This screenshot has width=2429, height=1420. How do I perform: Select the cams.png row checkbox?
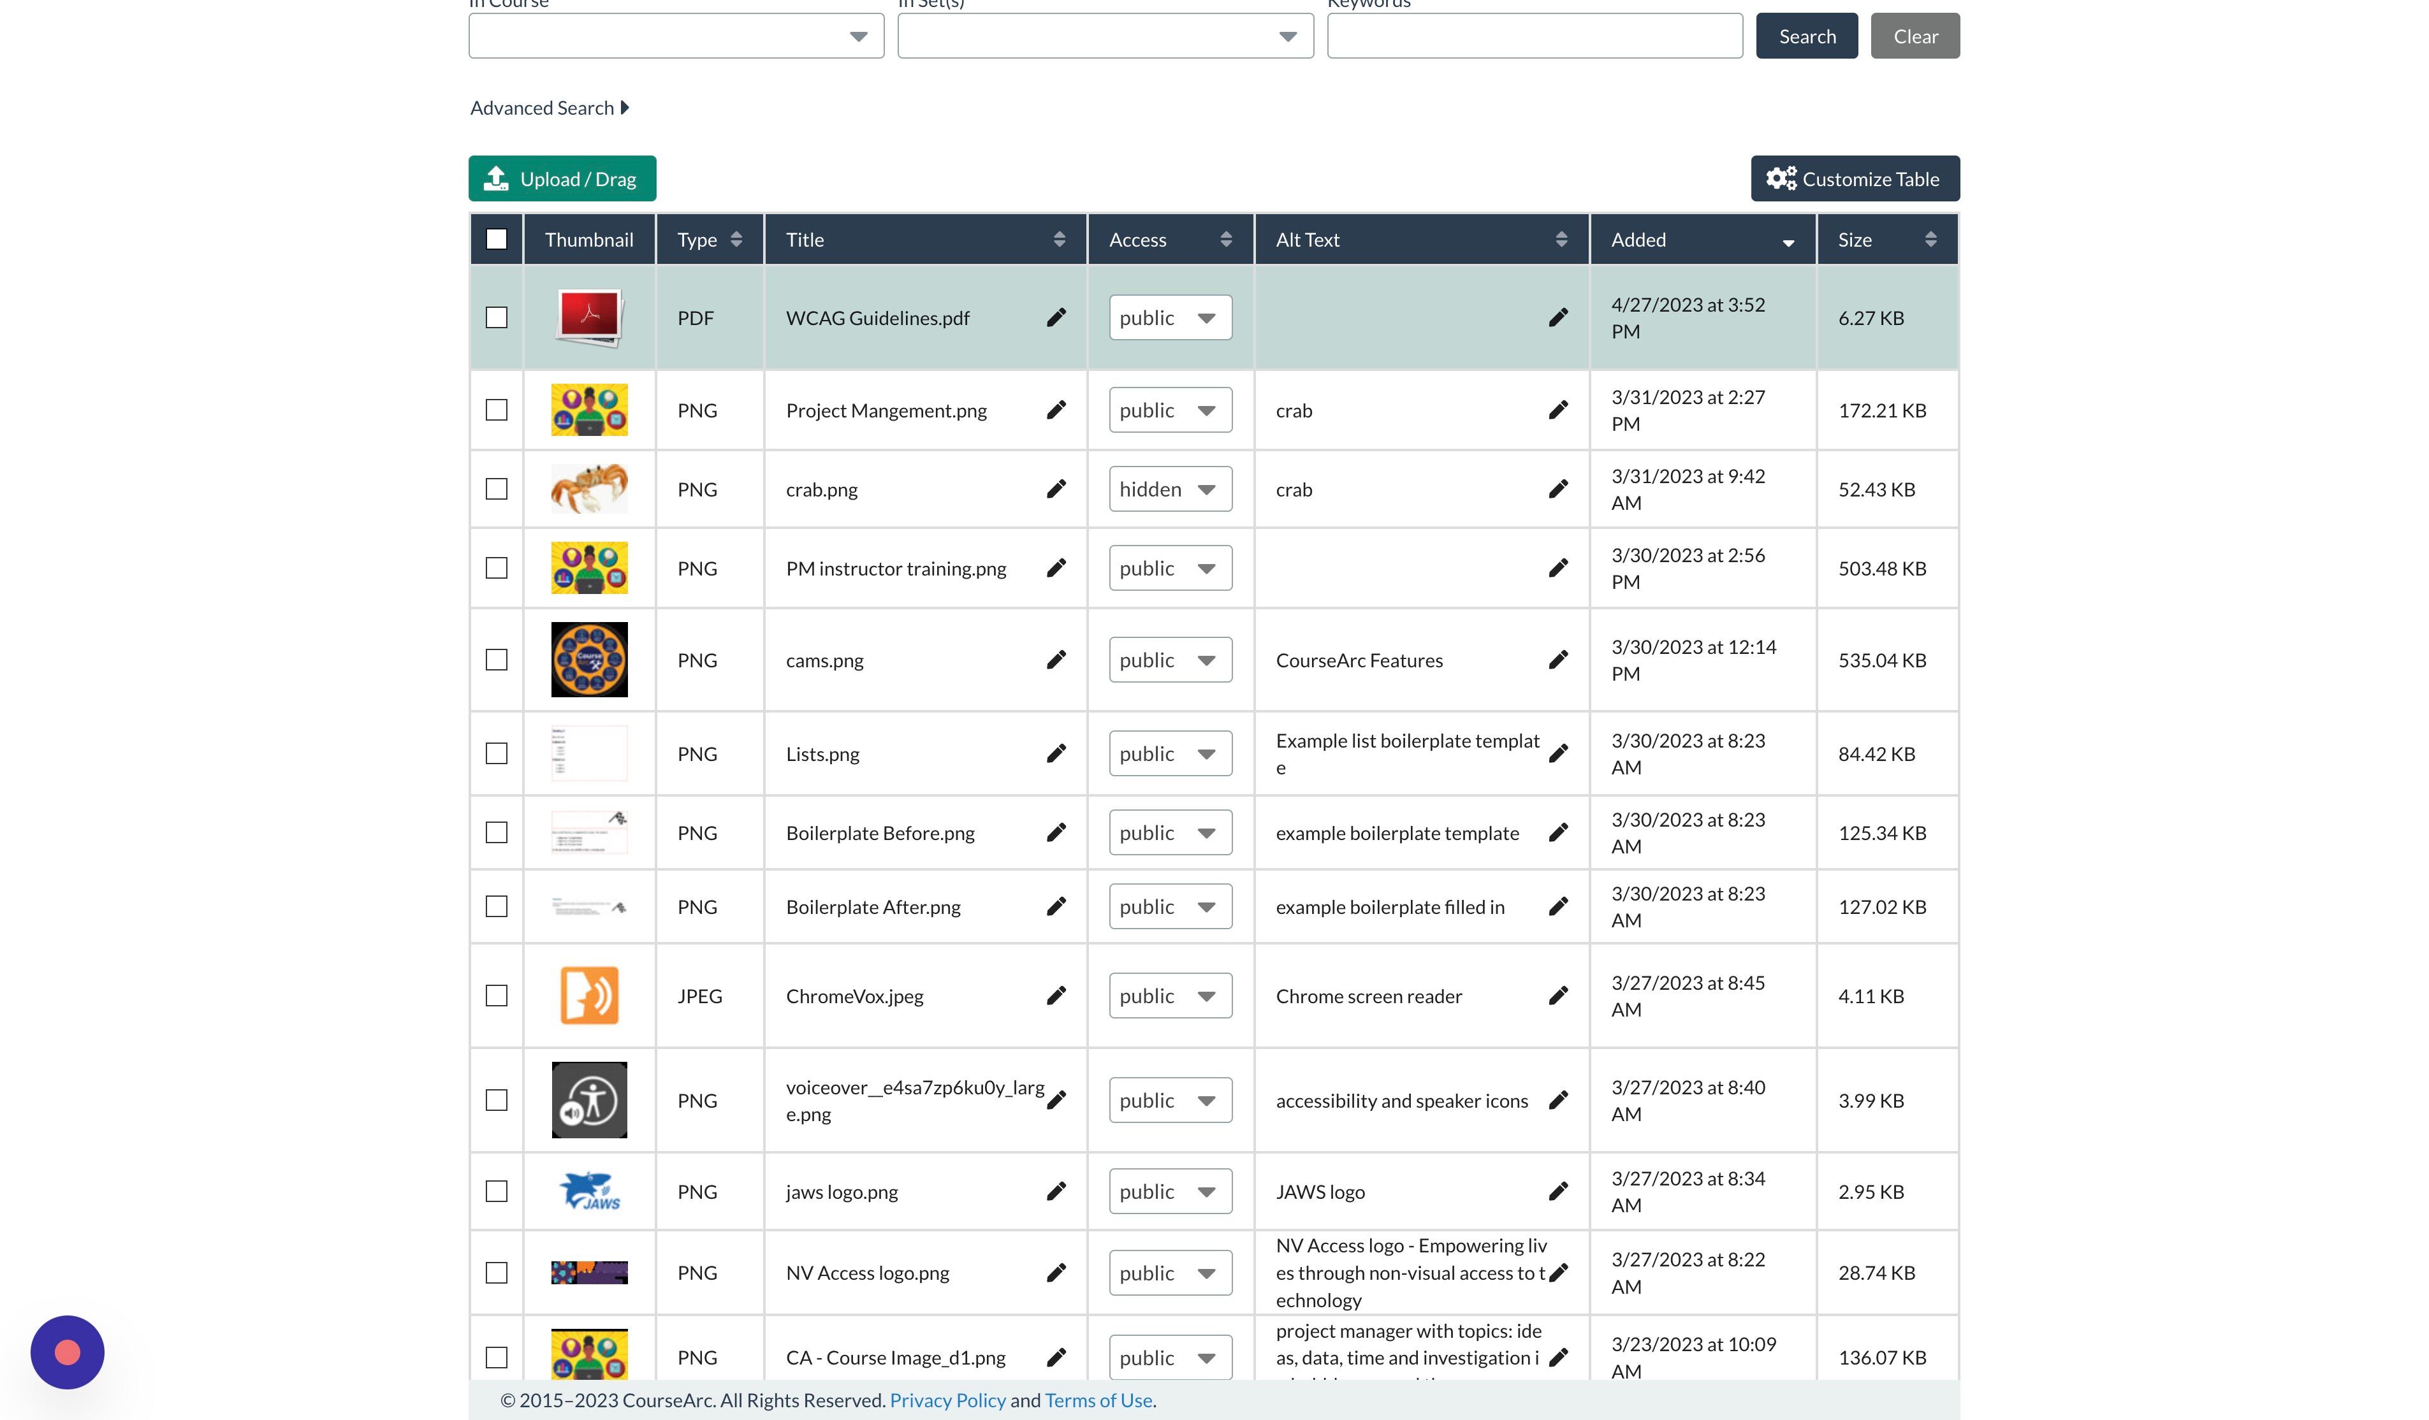pyautogui.click(x=497, y=659)
